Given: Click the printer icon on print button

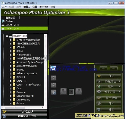Looking at the screenshot, I should pos(99,103).
